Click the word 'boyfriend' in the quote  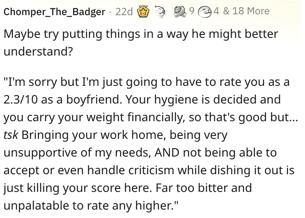(93, 100)
